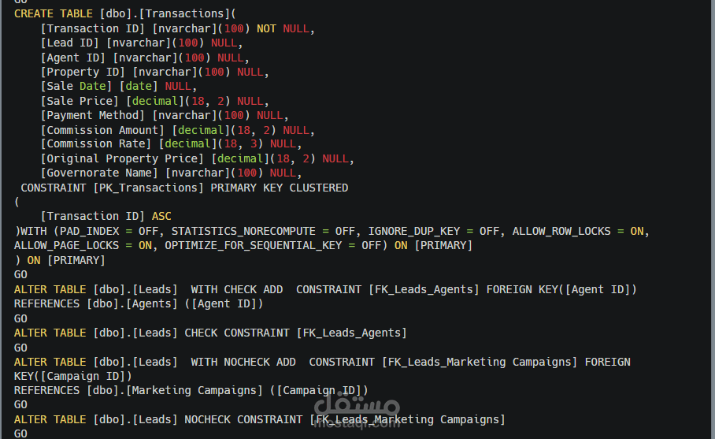Click Original Property Price column name
Image resolution: width=715 pixels, height=439 pixels.
click(x=122, y=158)
